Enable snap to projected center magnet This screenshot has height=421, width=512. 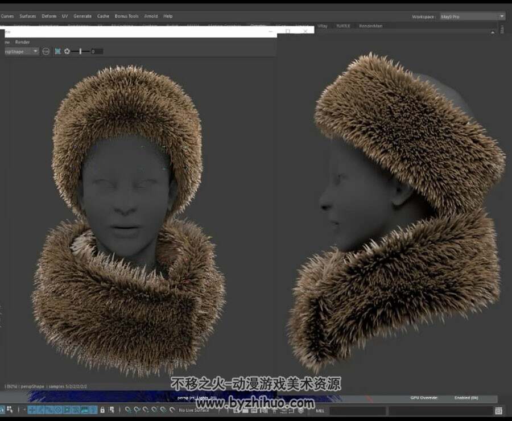154,410
